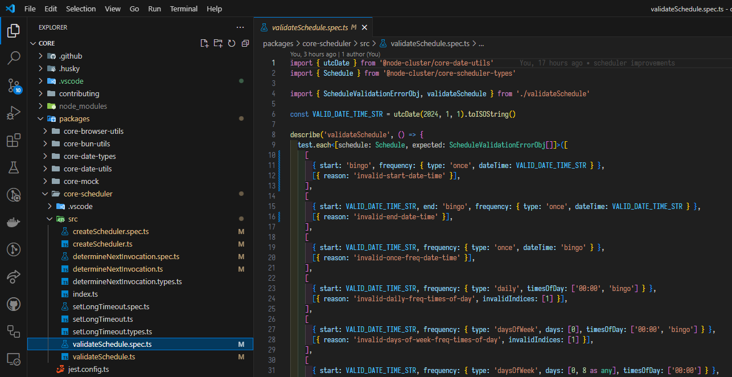Open the Terminal menu

pyautogui.click(x=184, y=9)
